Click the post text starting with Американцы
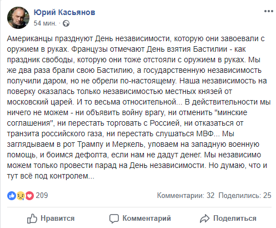The height and width of the screenshot is (228, 276). (139, 107)
